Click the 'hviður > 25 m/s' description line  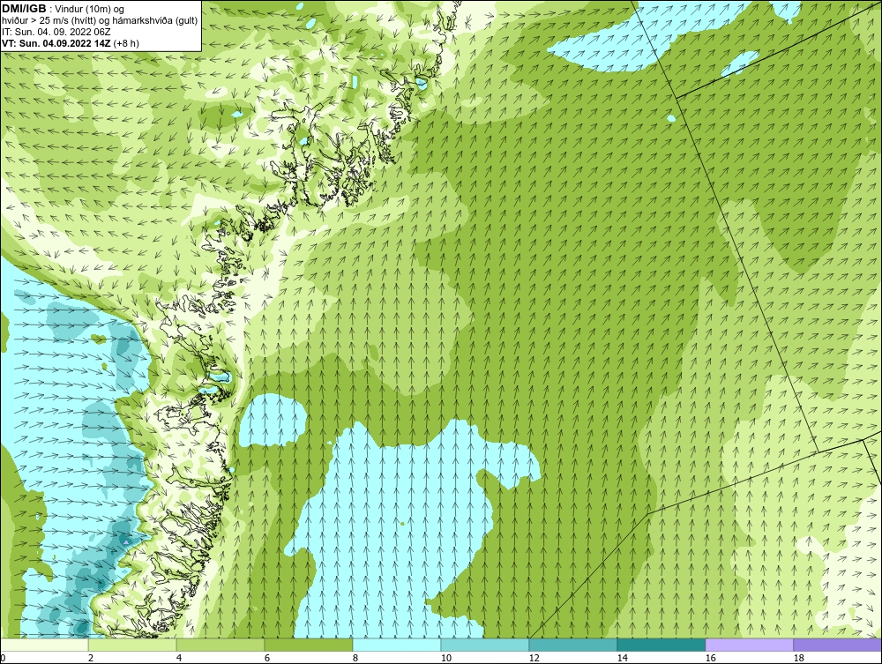pos(100,20)
